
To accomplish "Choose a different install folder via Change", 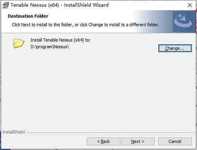I will [175, 48].
